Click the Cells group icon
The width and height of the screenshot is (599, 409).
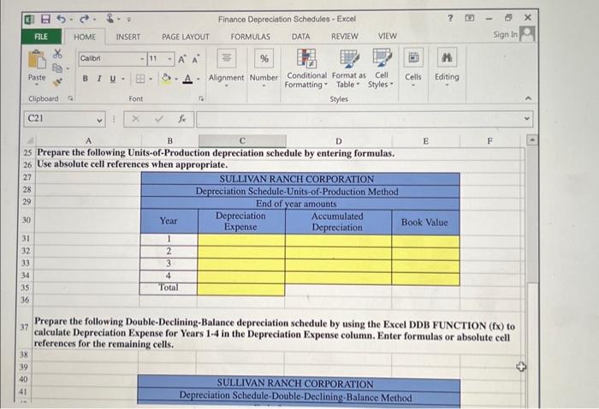pos(413,57)
